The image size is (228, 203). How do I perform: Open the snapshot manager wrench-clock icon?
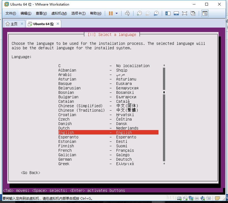(x=156, y=13)
